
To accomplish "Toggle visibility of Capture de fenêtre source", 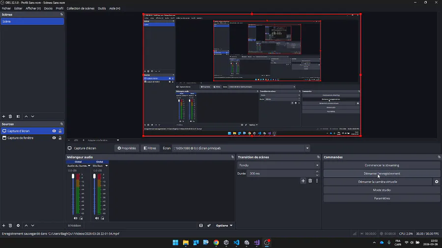I will point(54,138).
